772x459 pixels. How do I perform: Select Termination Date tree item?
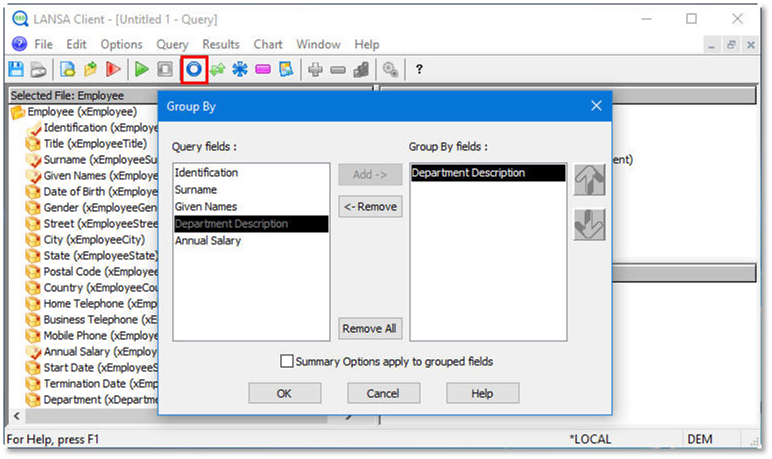tap(101, 384)
